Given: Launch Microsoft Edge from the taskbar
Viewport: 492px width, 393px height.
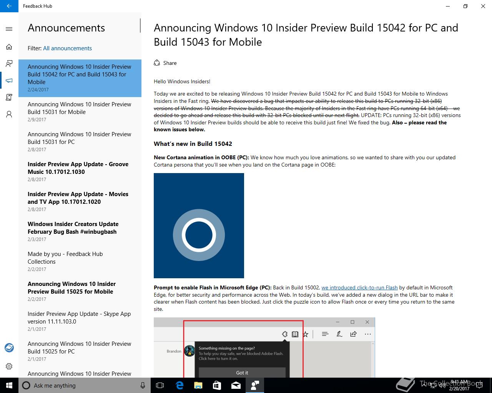Looking at the screenshot, I should [x=180, y=385].
